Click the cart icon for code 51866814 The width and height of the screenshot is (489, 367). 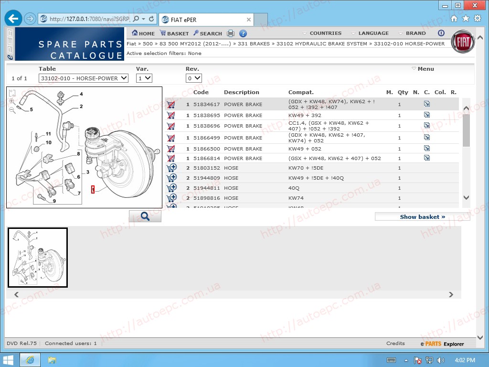(x=170, y=158)
